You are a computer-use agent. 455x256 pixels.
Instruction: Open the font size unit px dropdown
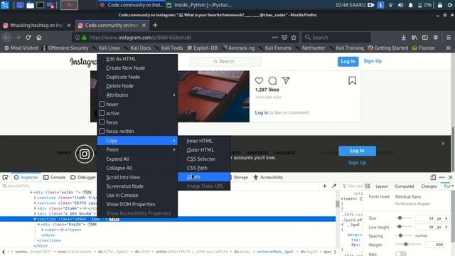pyautogui.click(x=442, y=218)
